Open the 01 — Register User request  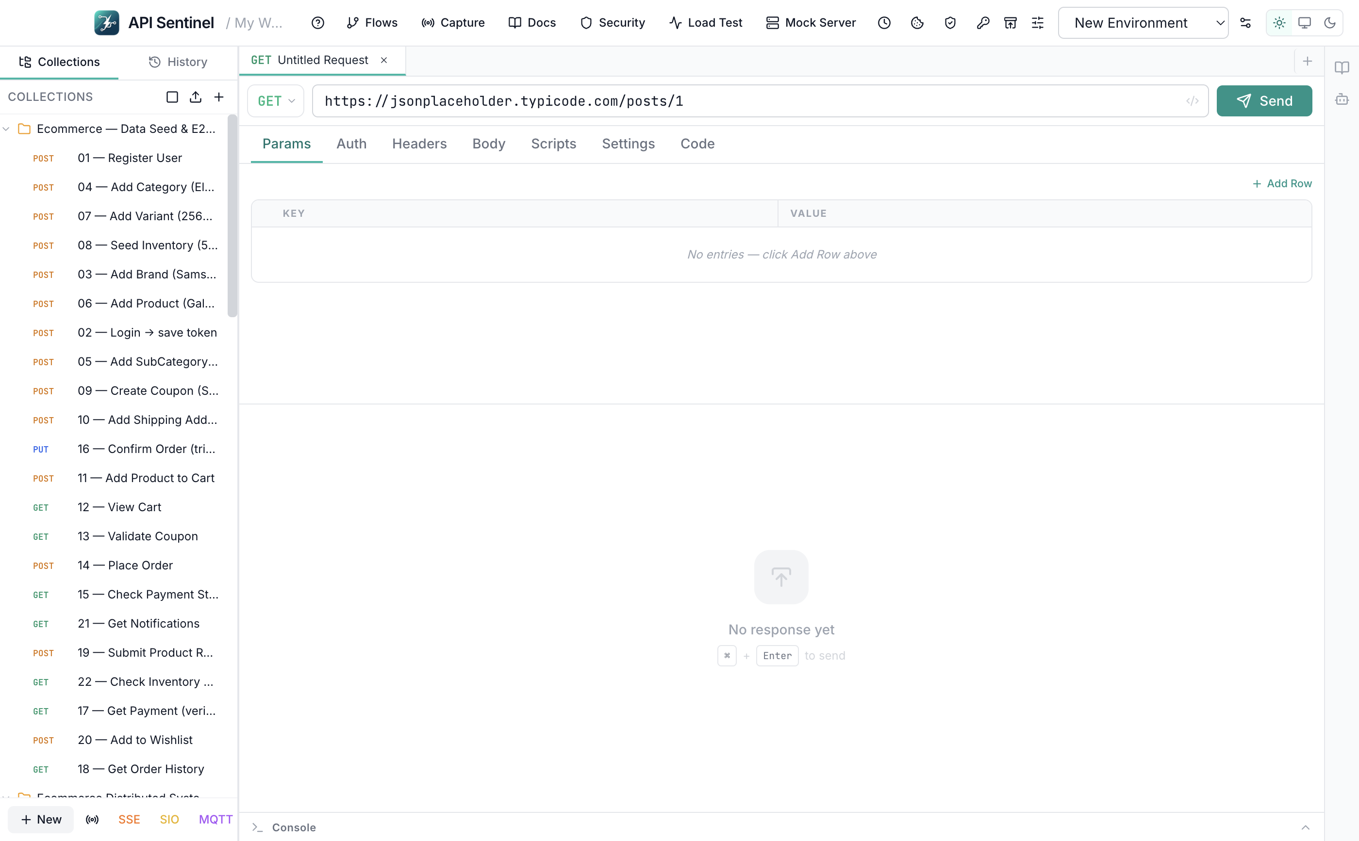[x=118, y=158]
